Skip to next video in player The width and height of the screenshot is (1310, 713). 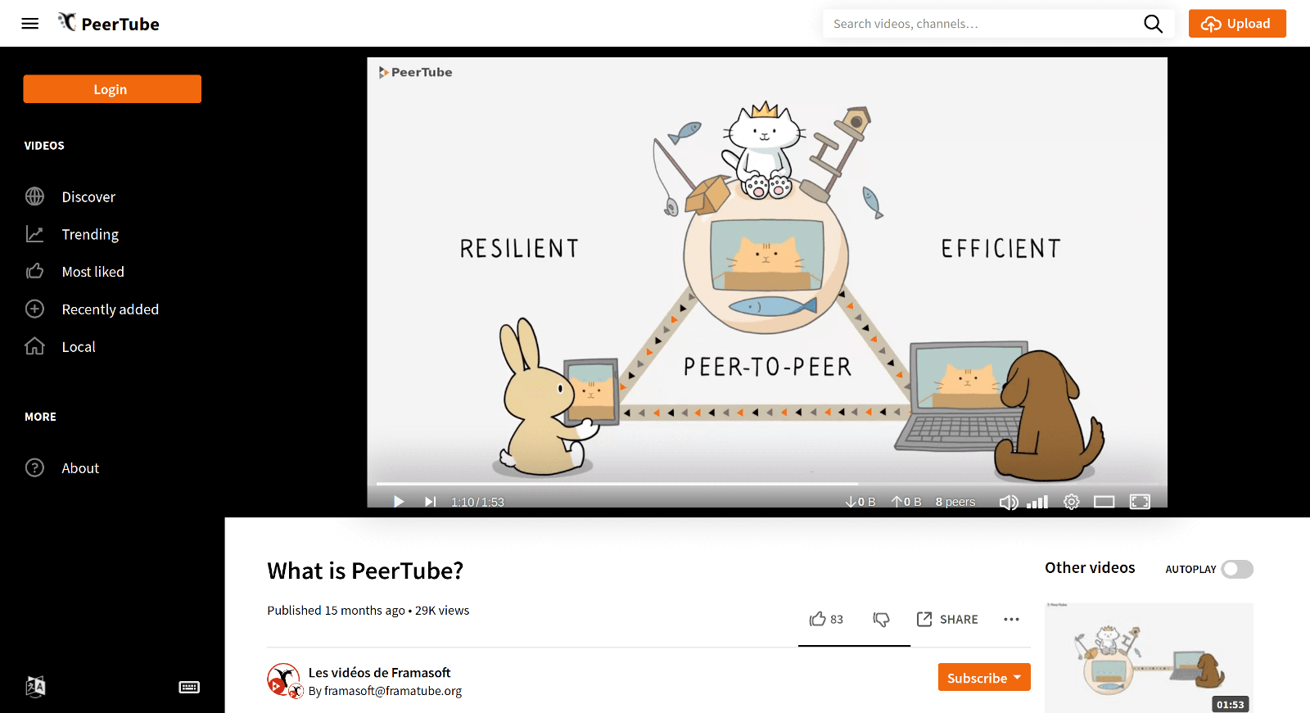point(430,502)
